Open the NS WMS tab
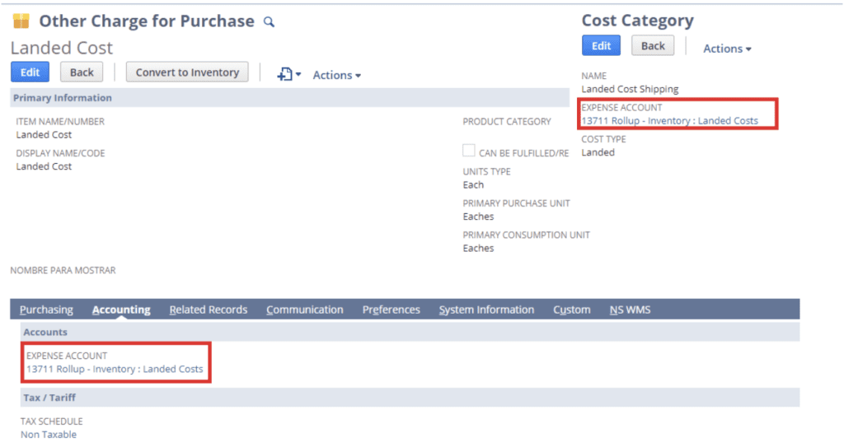This screenshot has width=844, height=447. (x=630, y=310)
